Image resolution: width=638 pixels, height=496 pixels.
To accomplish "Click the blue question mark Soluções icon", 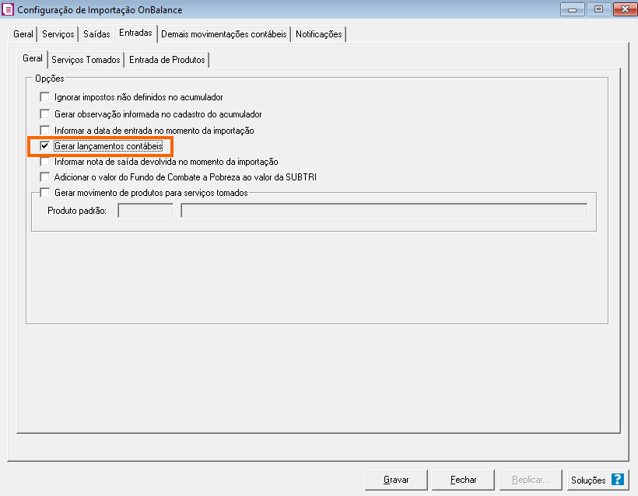I will click(617, 480).
